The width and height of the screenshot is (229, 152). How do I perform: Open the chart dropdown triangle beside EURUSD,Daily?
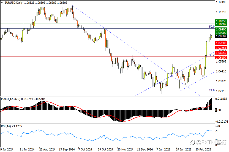point(2,2)
